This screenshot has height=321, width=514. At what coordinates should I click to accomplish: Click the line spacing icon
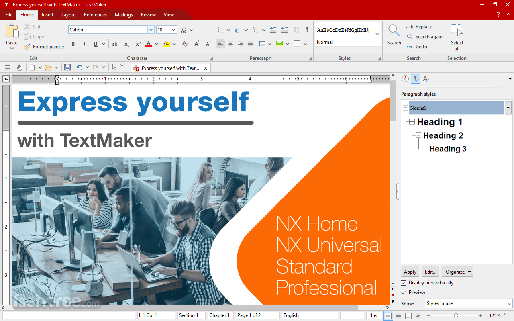(x=261, y=43)
